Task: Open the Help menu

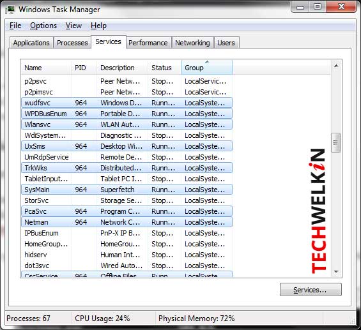Action: (98, 26)
